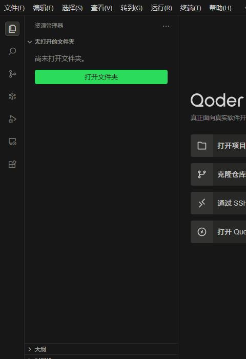Viewport: 246px width, 359px height.
Task: Open the Explorer view in activity bar
Action: tap(12, 29)
